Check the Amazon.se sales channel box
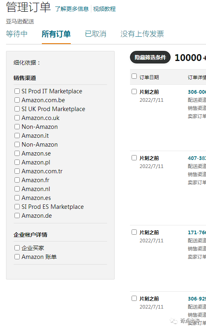 point(17,153)
